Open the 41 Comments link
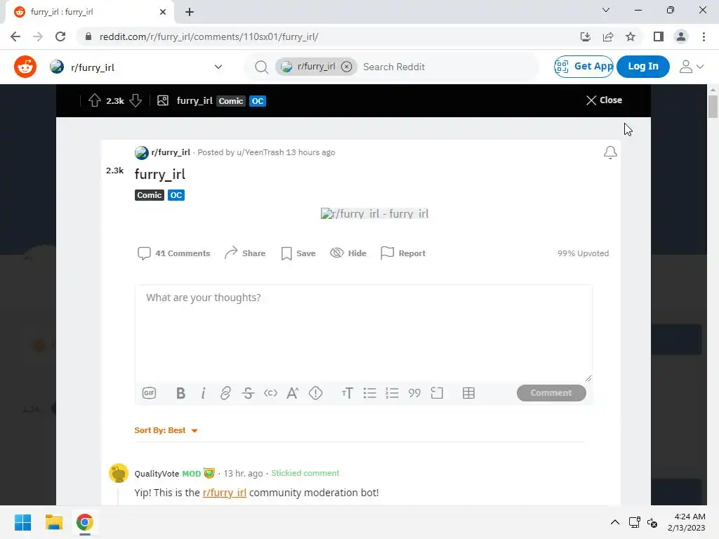The image size is (719, 539). (174, 253)
